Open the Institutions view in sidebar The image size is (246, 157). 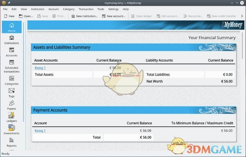(11, 40)
